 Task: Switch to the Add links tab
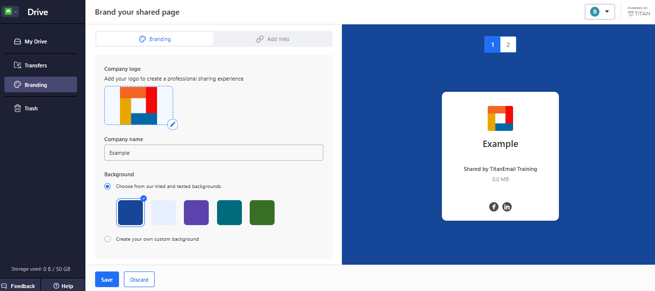[273, 39]
